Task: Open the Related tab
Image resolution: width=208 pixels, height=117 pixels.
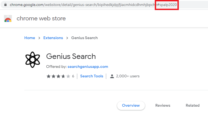Action: pos(192,105)
